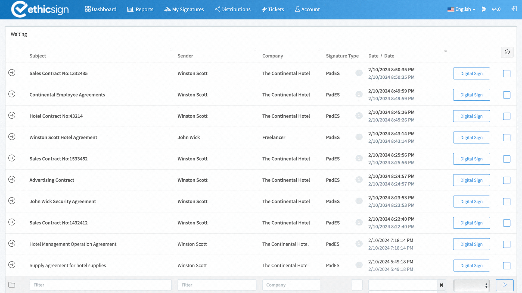
Task: Click Digital Sign for Continental Employee Agreements
Action: [x=471, y=95]
